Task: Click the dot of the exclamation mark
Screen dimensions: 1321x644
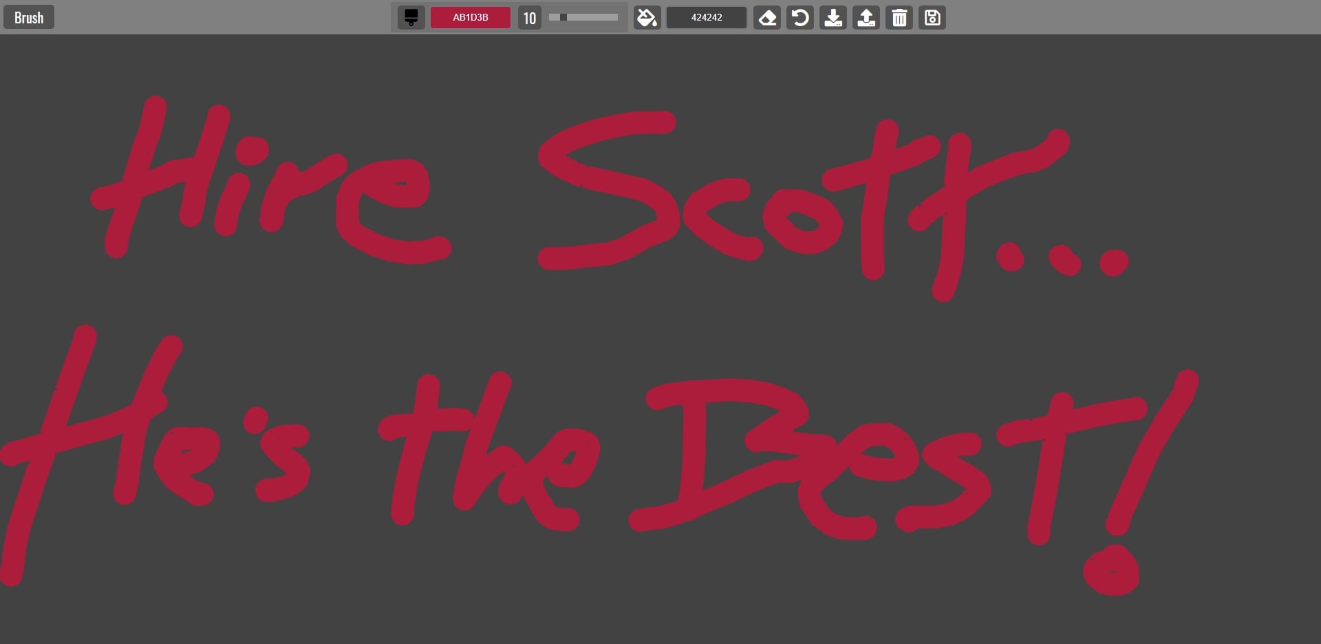Action: [1111, 570]
